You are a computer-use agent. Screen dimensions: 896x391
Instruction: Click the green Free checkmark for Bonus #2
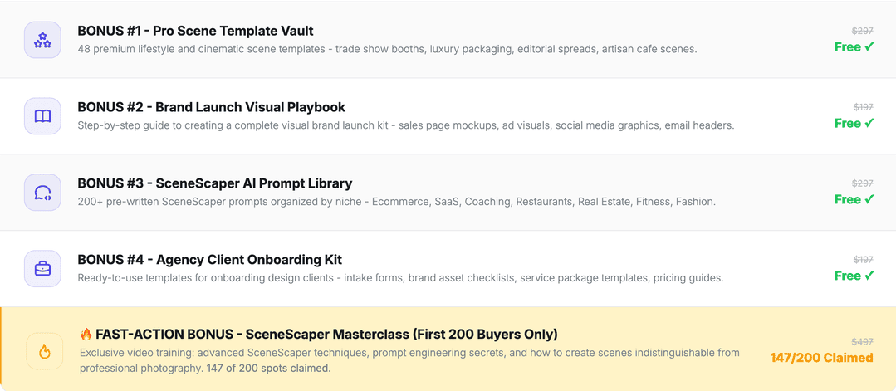click(x=854, y=124)
